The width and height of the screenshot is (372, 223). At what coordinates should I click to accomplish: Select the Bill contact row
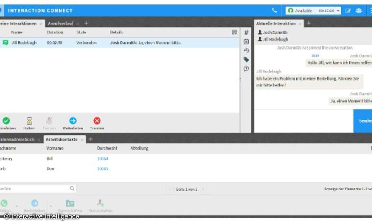click(186, 159)
